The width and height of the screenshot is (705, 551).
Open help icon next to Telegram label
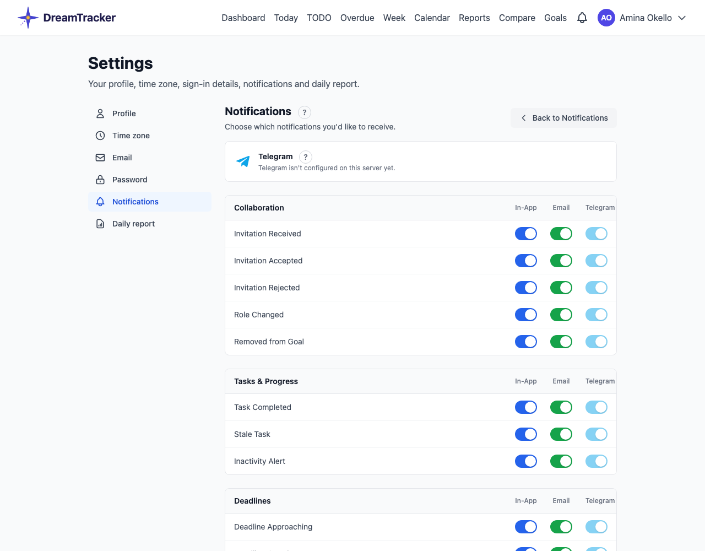[306, 157]
